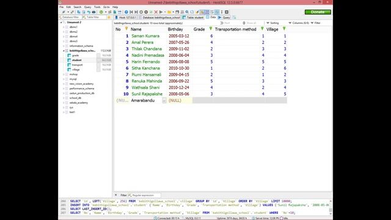391x220 pixels.
Task: Switch to the Query tab
Action: (x=224, y=18)
